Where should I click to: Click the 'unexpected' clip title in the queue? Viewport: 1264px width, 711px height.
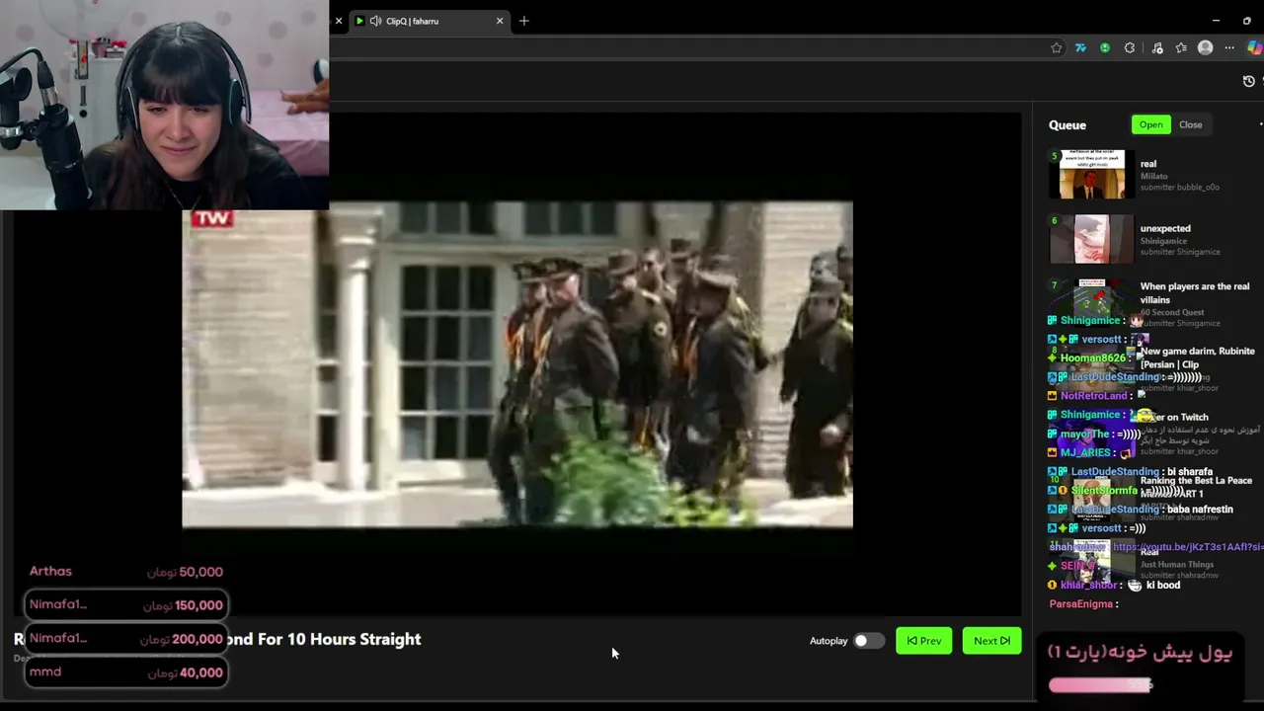pyautogui.click(x=1165, y=228)
